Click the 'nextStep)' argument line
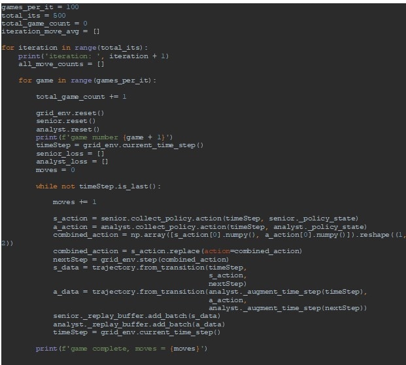 point(228,284)
